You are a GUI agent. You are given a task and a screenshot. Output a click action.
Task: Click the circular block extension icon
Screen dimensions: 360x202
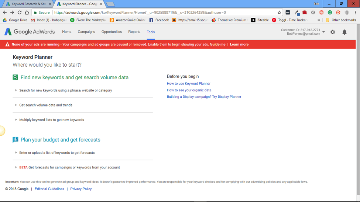pyautogui.click(x=313, y=13)
